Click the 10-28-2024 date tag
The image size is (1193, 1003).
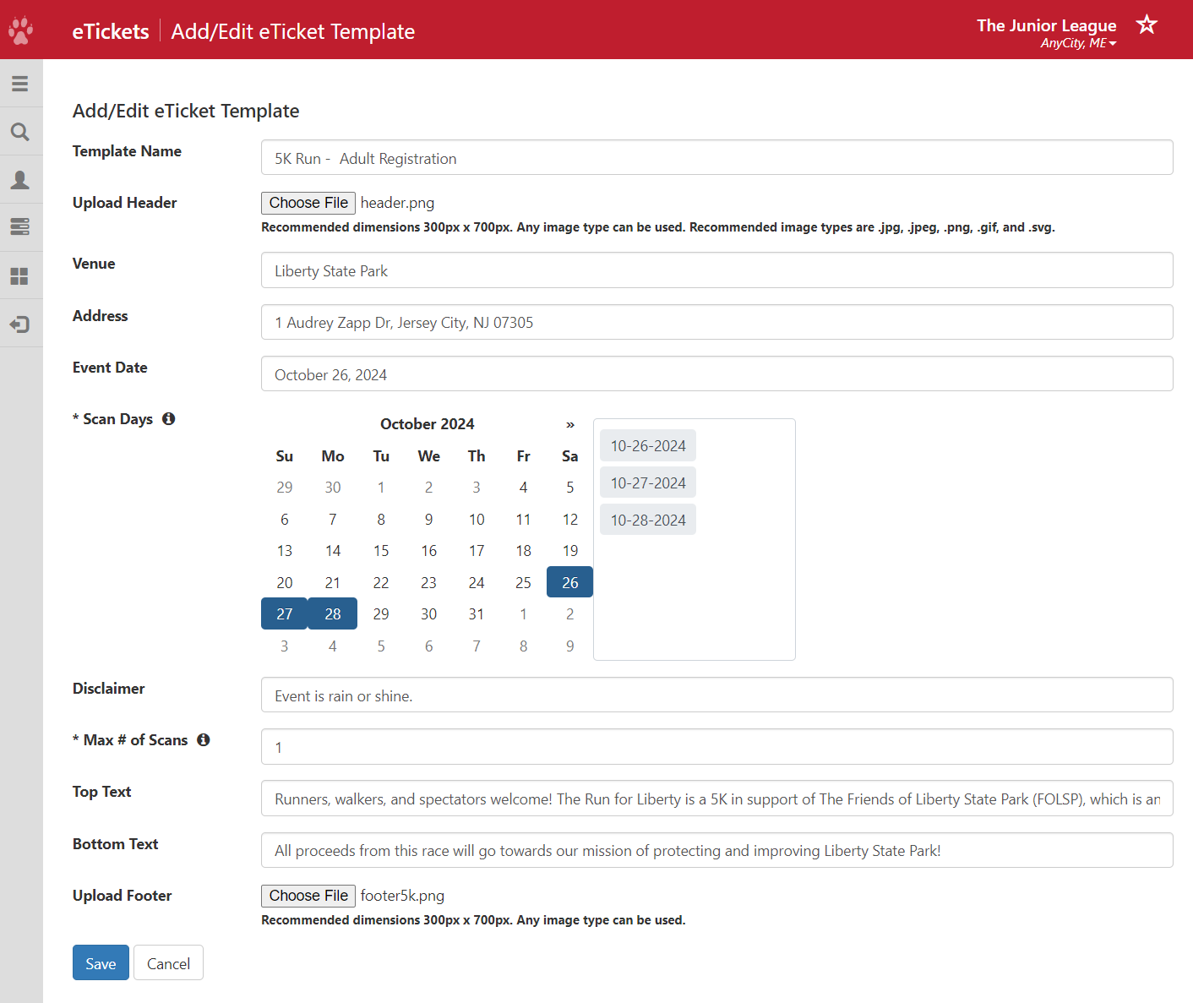pos(648,521)
